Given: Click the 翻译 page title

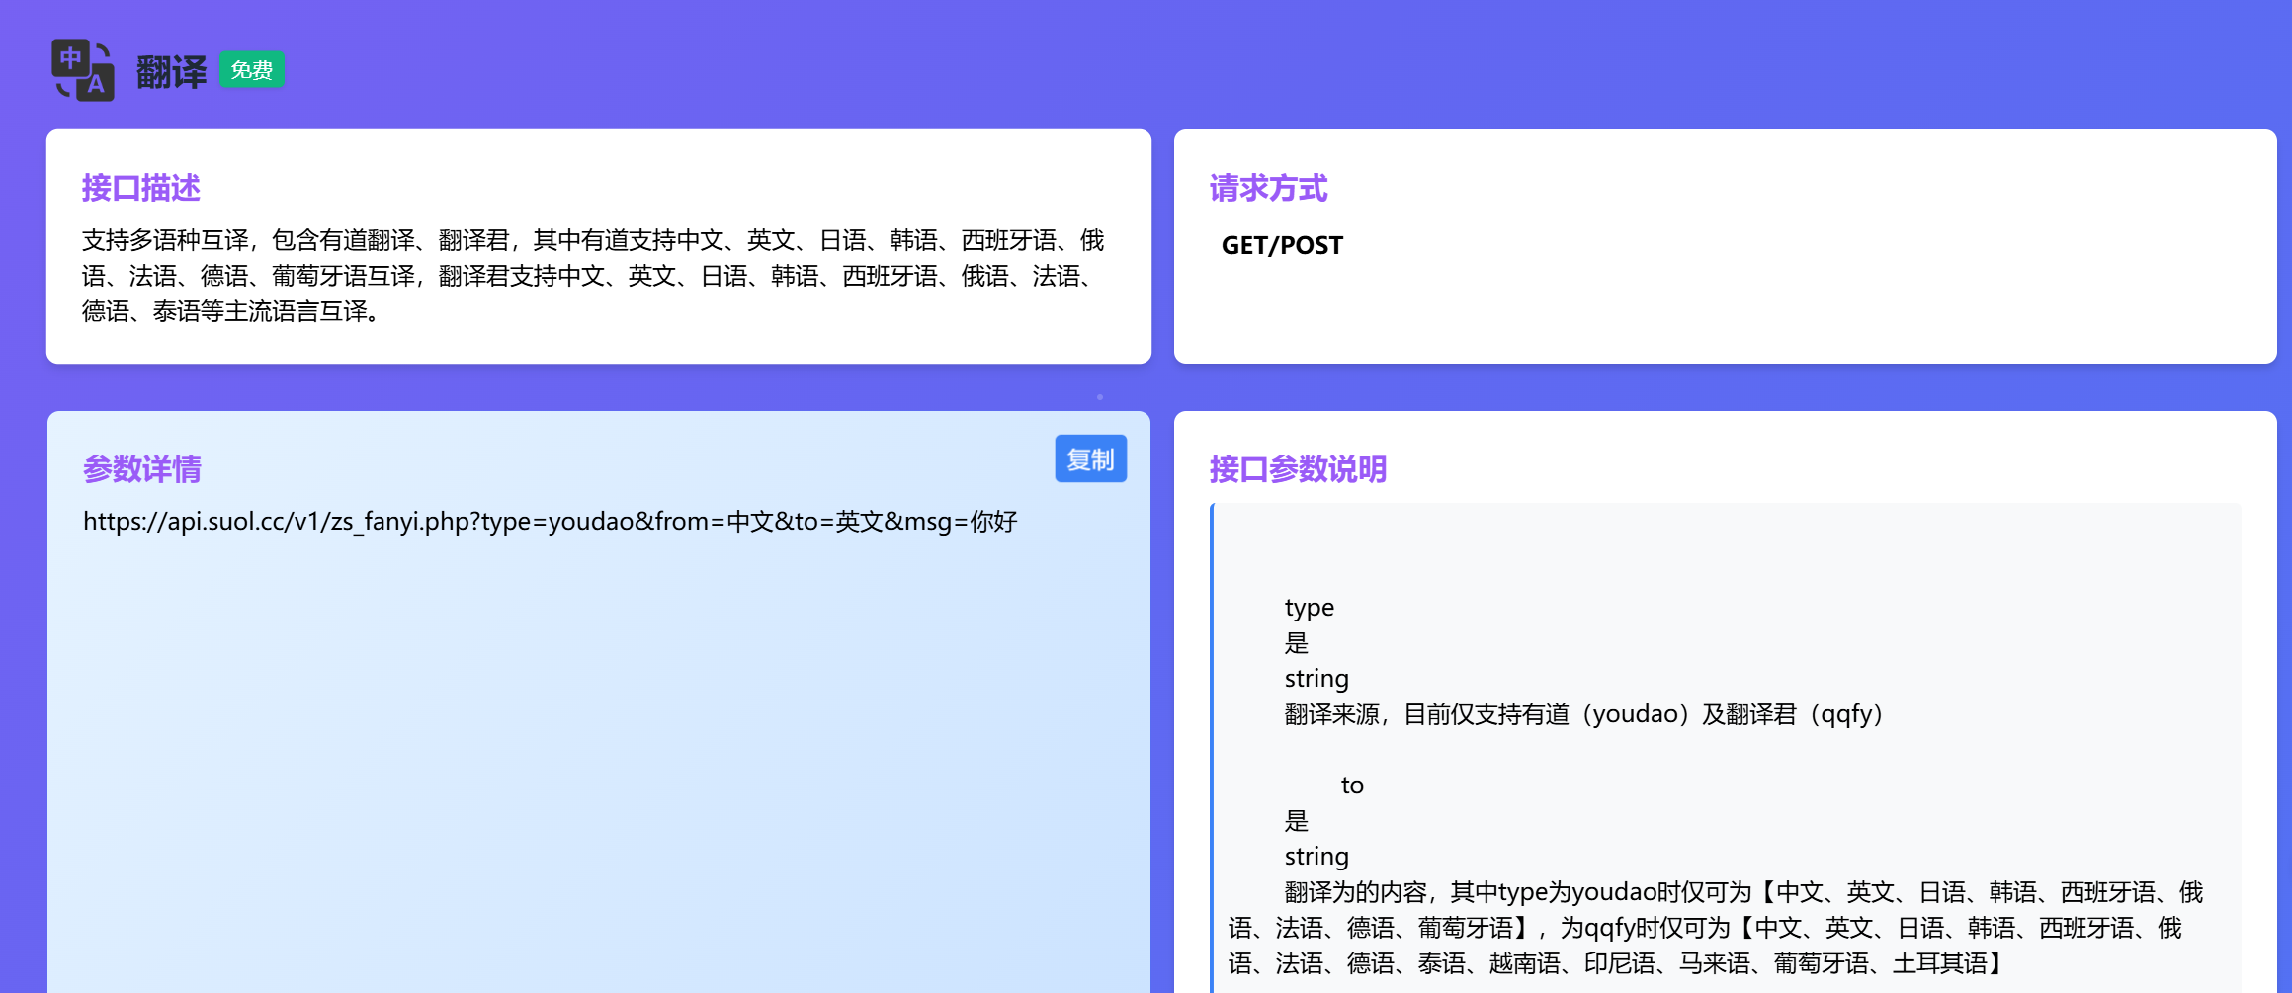Looking at the screenshot, I should coord(171,72).
